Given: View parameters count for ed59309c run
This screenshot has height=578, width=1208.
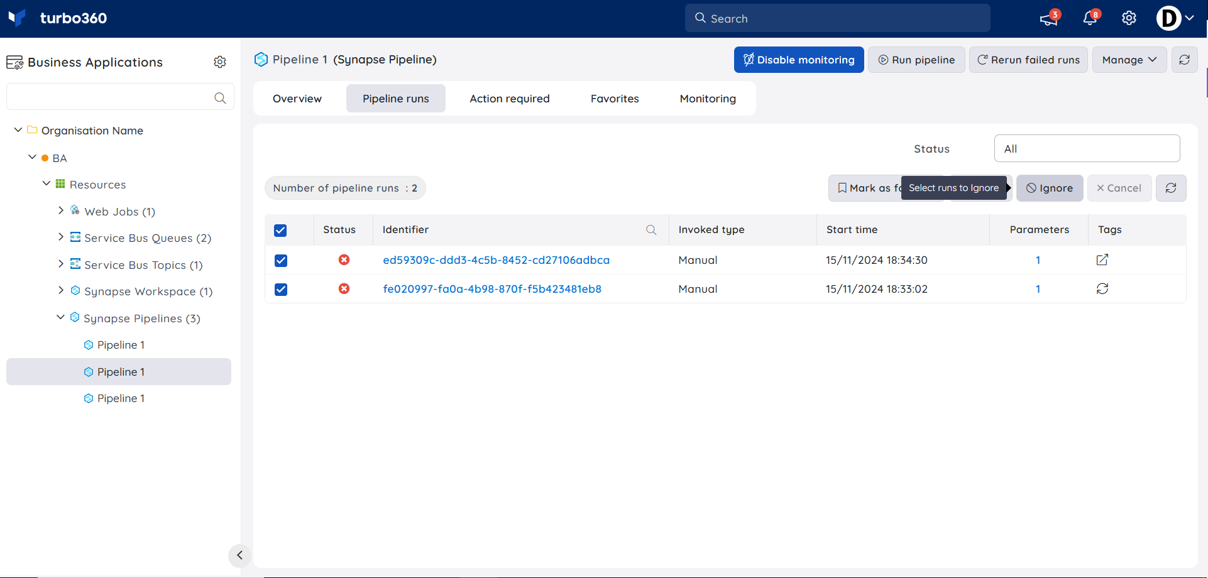Looking at the screenshot, I should tap(1038, 260).
